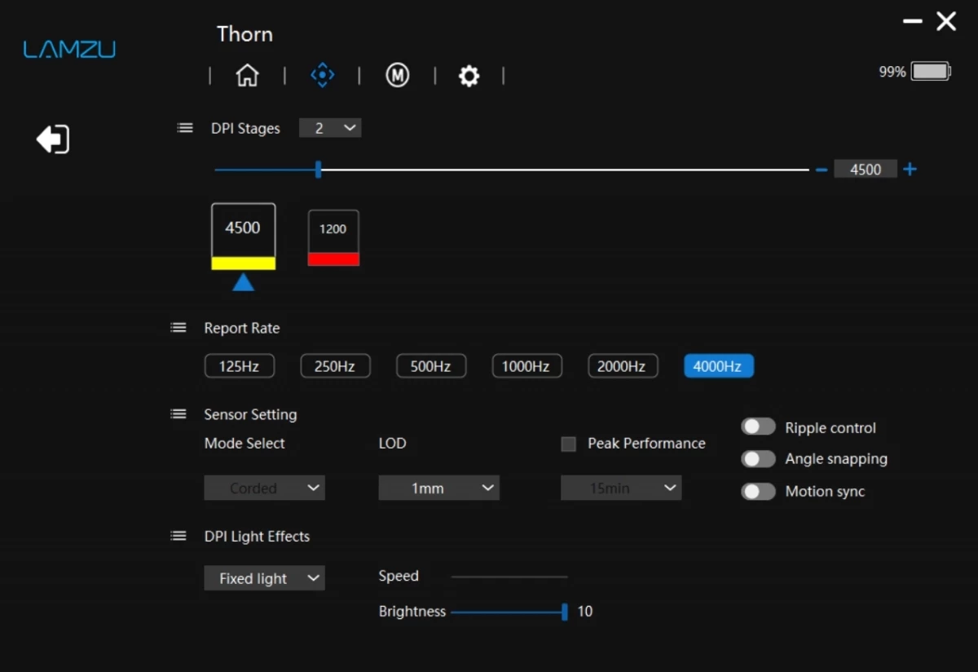
Task: Enable the Angle snapping toggle
Action: coord(758,459)
